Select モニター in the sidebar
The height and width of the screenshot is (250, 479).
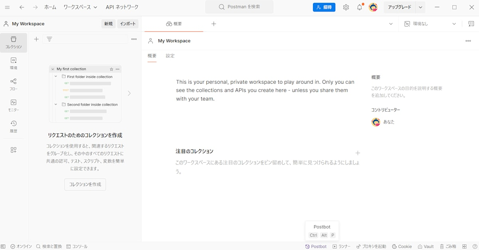point(14,106)
